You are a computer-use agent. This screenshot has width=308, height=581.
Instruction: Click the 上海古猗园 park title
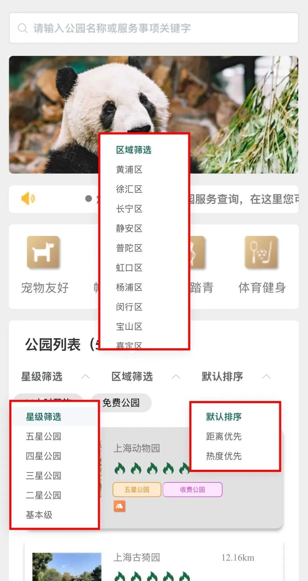click(137, 557)
